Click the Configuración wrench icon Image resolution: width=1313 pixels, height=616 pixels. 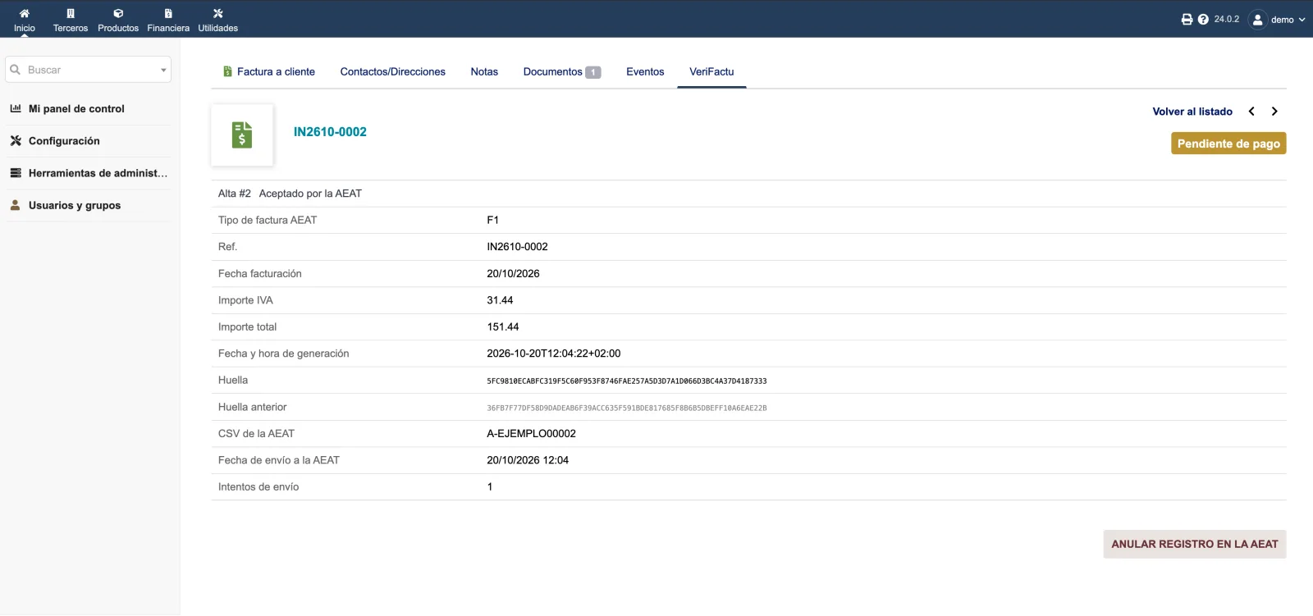click(x=16, y=140)
